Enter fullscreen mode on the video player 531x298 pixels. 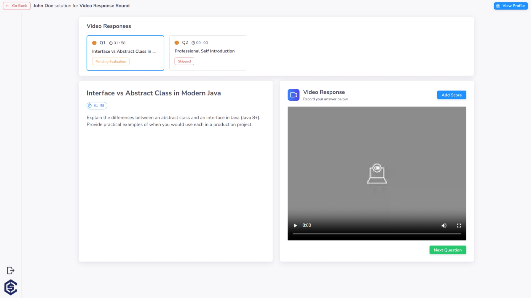pos(459,225)
